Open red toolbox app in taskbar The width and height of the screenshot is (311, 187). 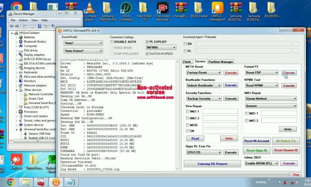pos(41,182)
